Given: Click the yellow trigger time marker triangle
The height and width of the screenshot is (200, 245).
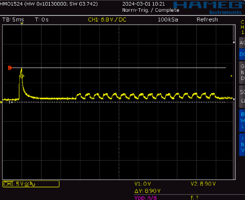Looking at the screenshot, I should pyautogui.click(x=22, y=24).
